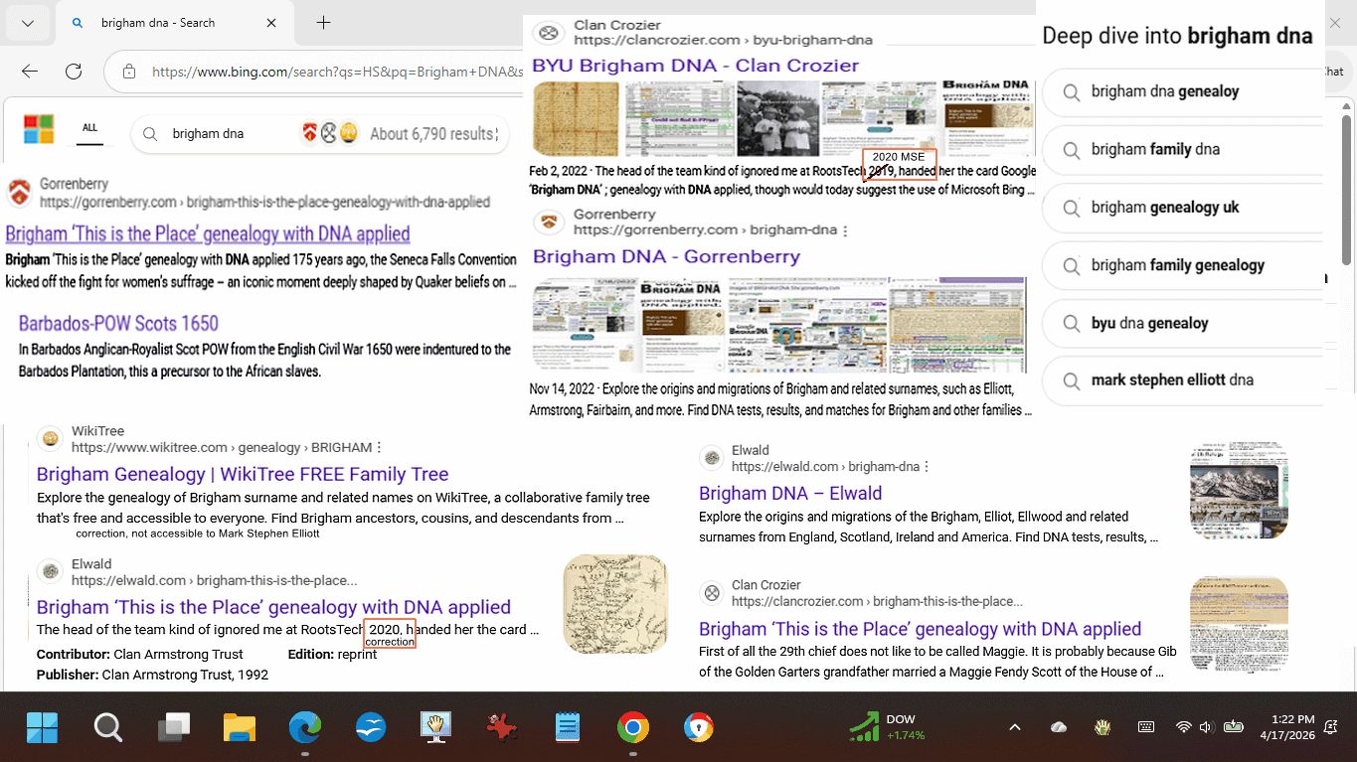This screenshot has height=762, width=1357.
Task: Open a new tab with the plus icon
Action: coord(323,23)
